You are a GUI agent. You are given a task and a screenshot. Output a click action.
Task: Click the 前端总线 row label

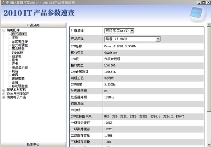coord(77,103)
